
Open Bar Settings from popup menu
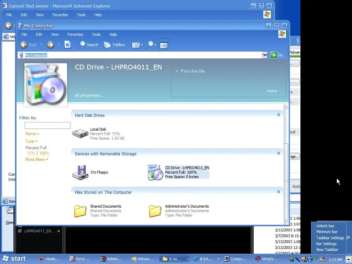pyautogui.click(x=326, y=244)
